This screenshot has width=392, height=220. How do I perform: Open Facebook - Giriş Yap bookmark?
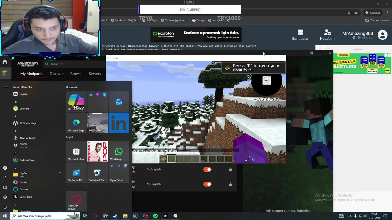(125, 20)
